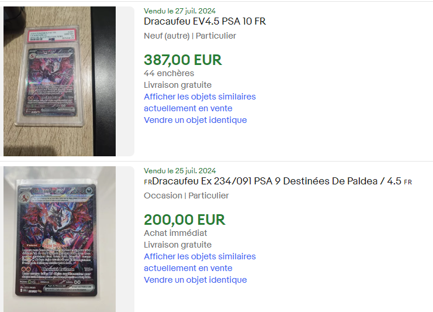Show similar items for the 387,00 EUR listing
This screenshot has width=433, height=312.
pyautogui.click(x=200, y=102)
